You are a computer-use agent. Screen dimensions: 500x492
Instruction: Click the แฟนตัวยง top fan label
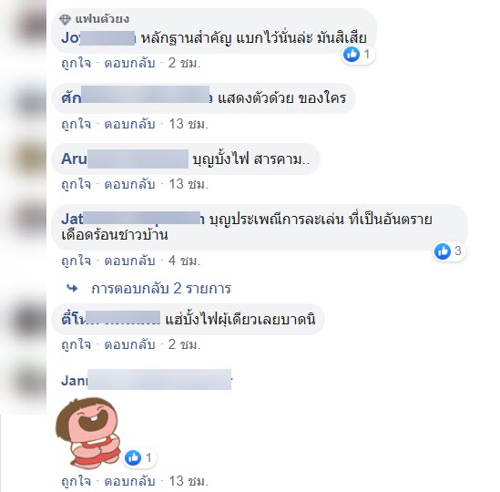[x=102, y=19]
